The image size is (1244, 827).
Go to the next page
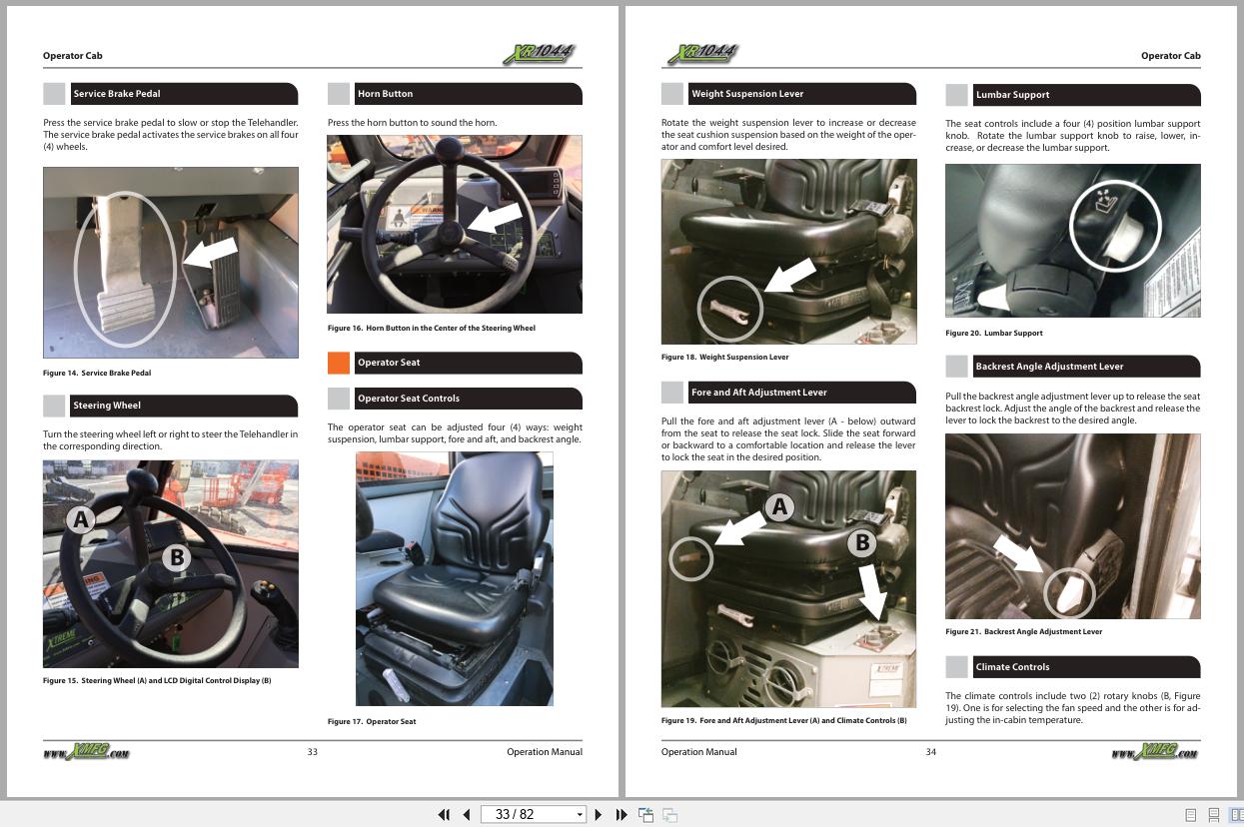point(599,815)
